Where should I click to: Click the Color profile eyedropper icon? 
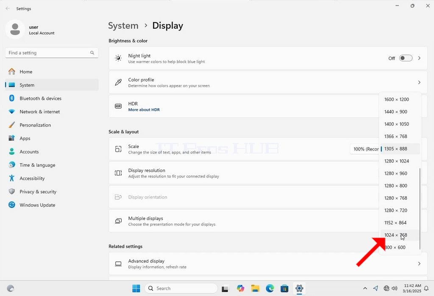[x=118, y=82]
